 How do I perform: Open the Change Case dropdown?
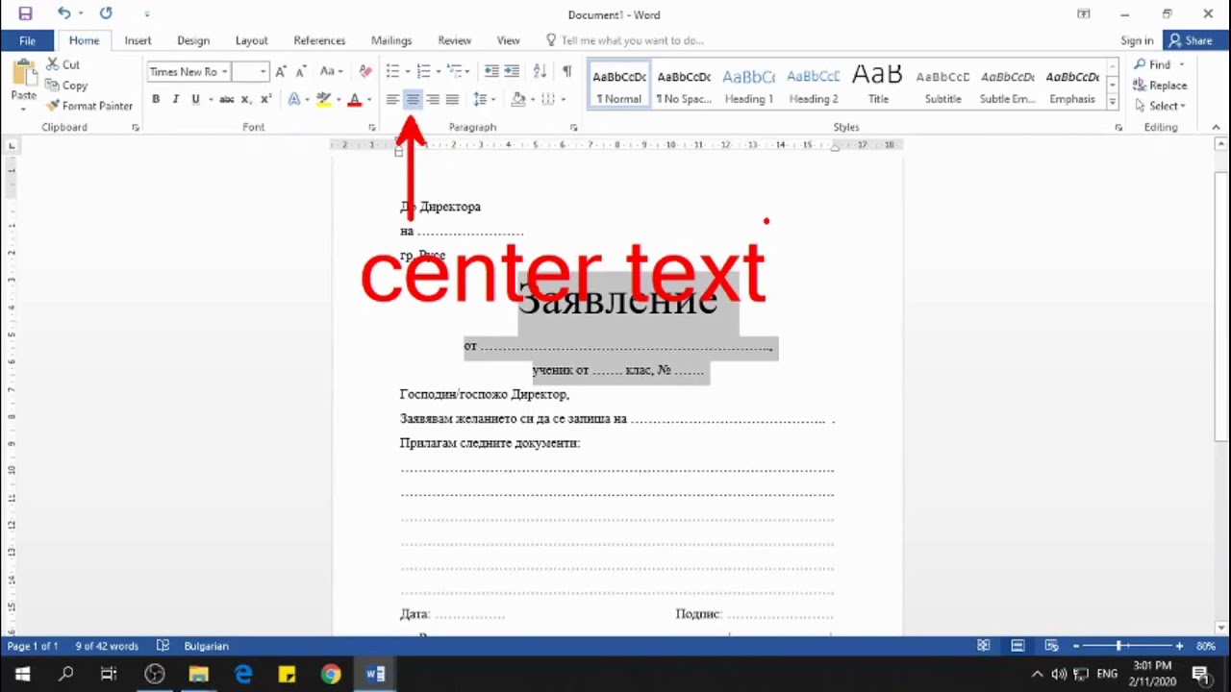(332, 71)
